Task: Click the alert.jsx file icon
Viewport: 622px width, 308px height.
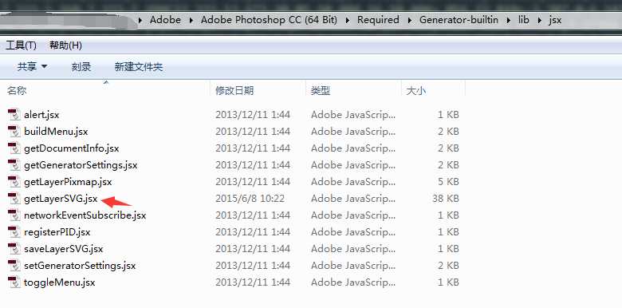Action: (14, 115)
